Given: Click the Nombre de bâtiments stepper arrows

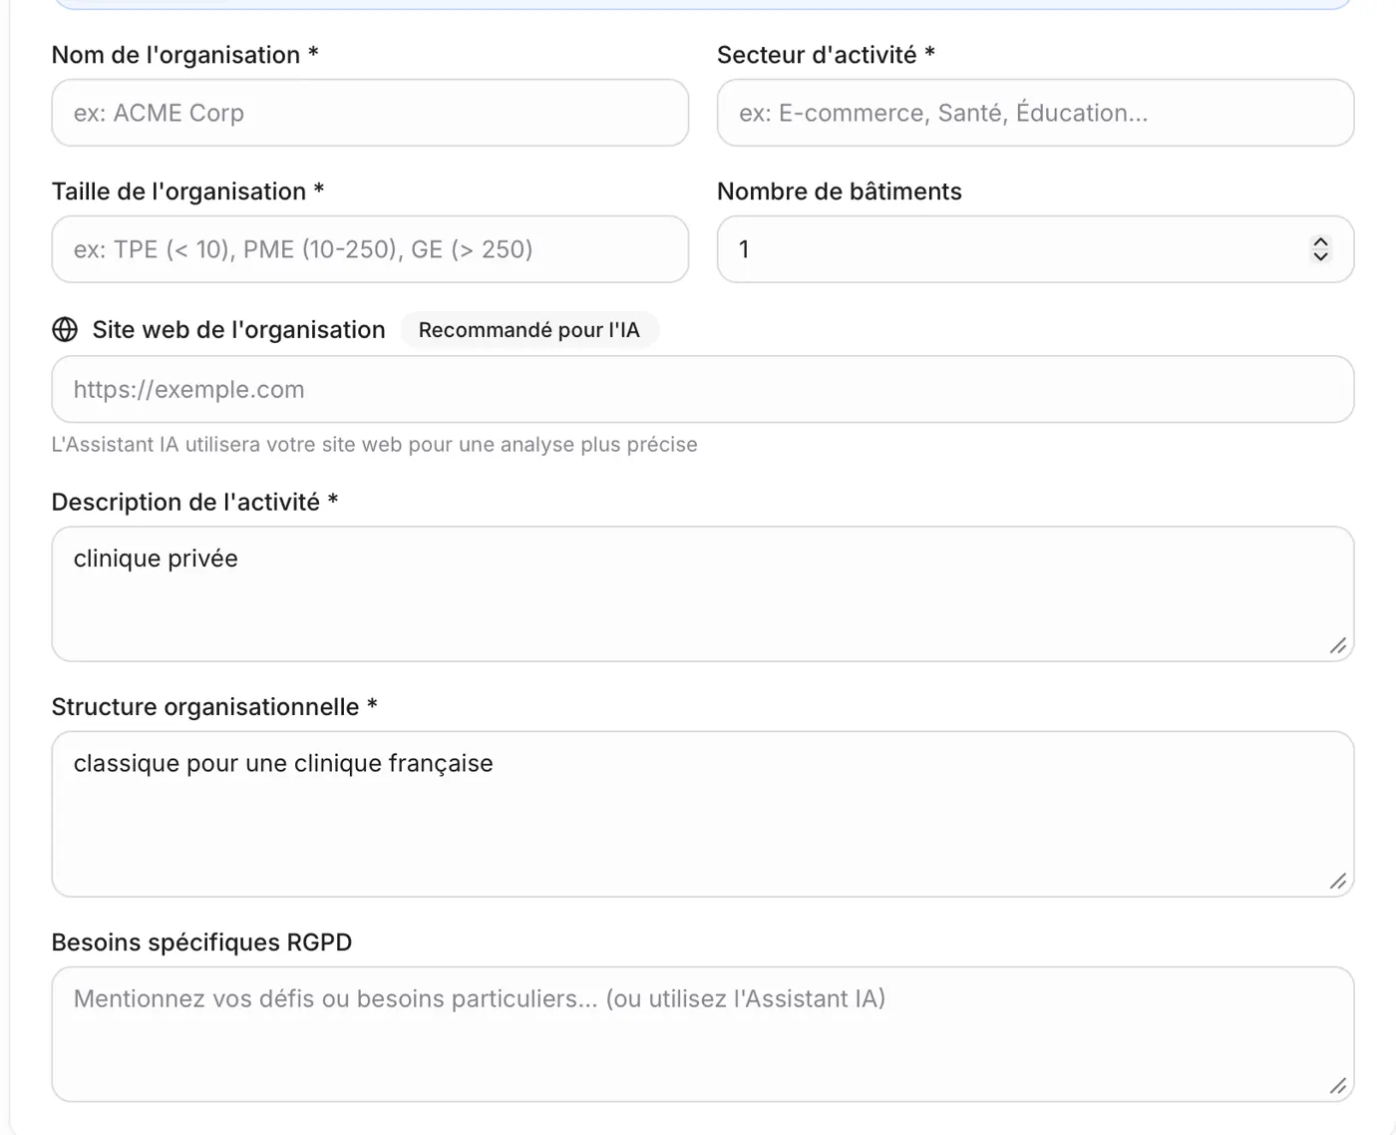Looking at the screenshot, I should tap(1320, 249).
